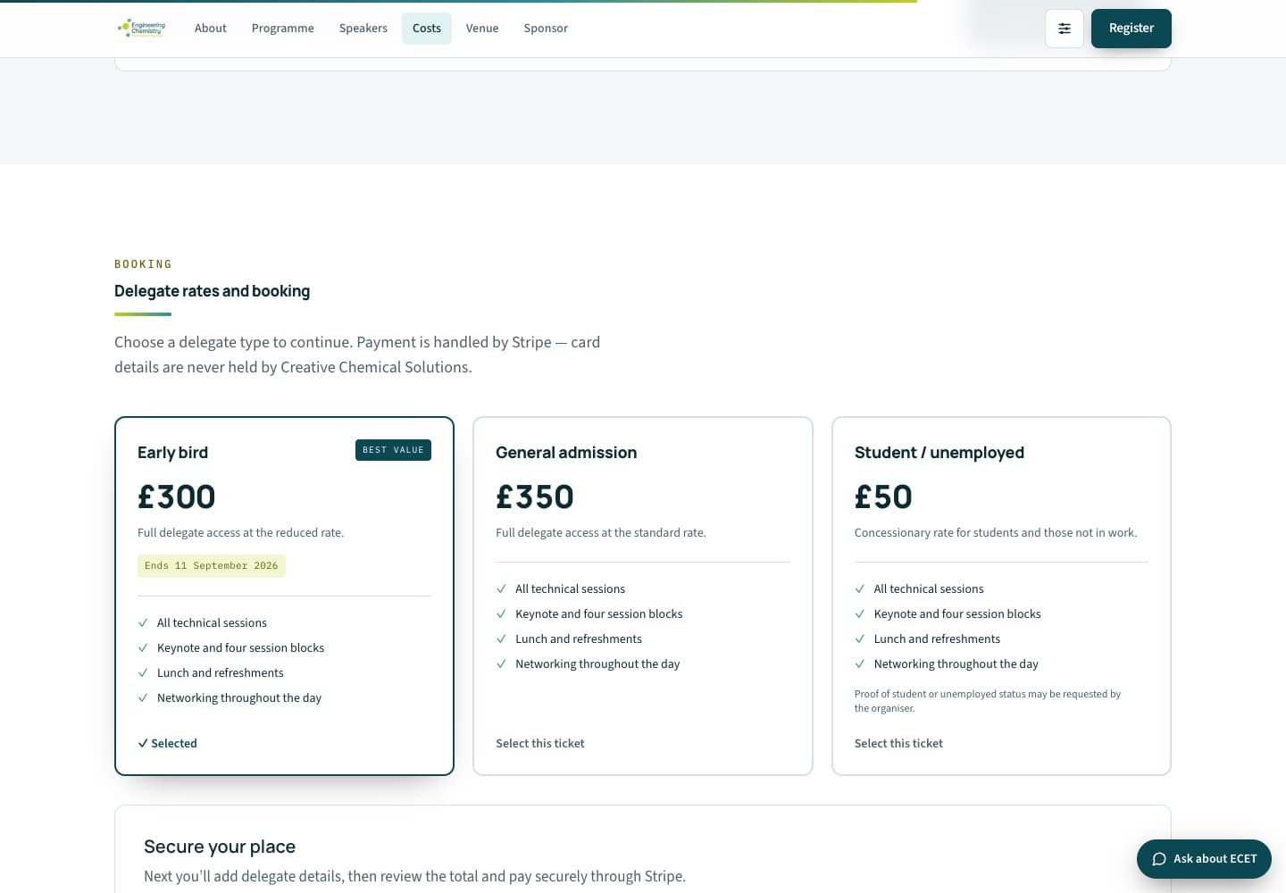Image resolution: width=1286 pixels, height=893 pixels.
Task: Click the Engineering Chemistry logo
Action: pos(141,29)
